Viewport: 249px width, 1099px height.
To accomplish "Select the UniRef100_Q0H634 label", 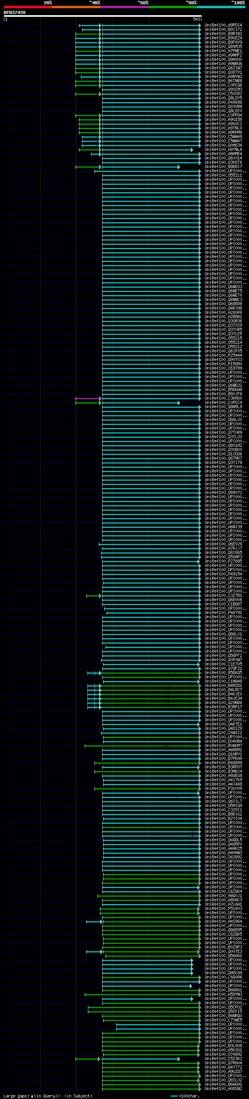I will pos(223,145).
